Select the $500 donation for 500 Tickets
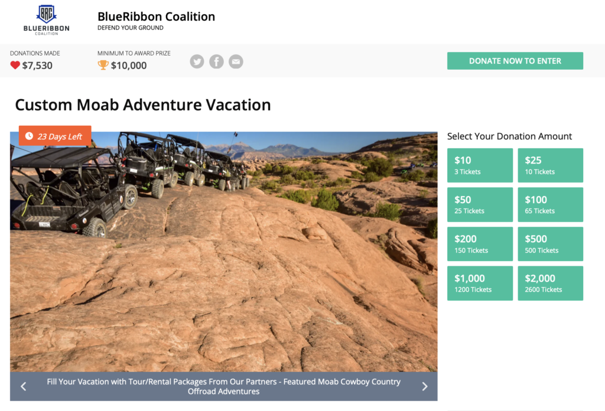Screen dimensions: 605x411 [x=550, y=244]
